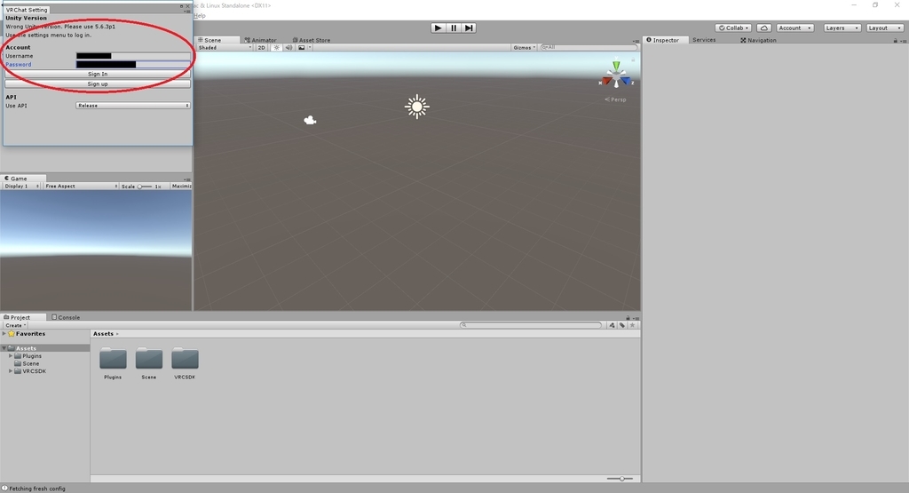Open the Shaded draw mode dropdown

tap(225, 48)
